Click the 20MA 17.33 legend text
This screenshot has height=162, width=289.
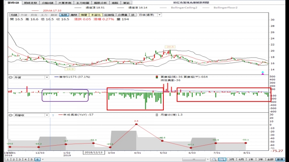[52, 11]
